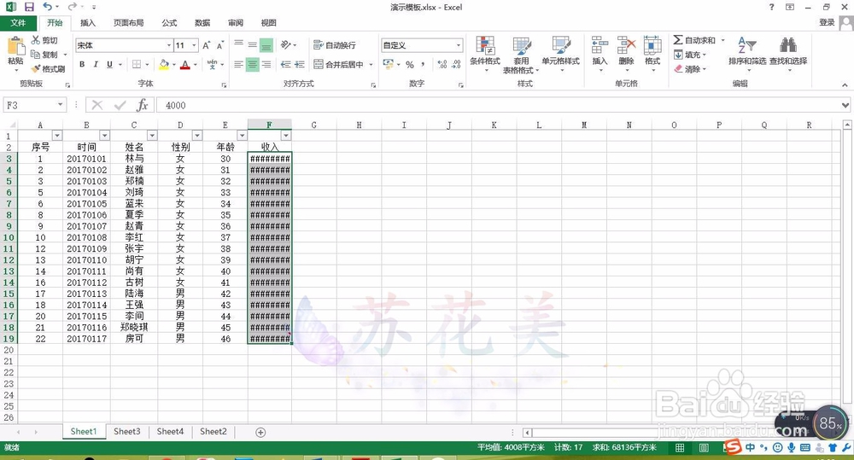Open the font size dropdown
The width and height of the screenshot is (854, 460).
pos(194,45)
